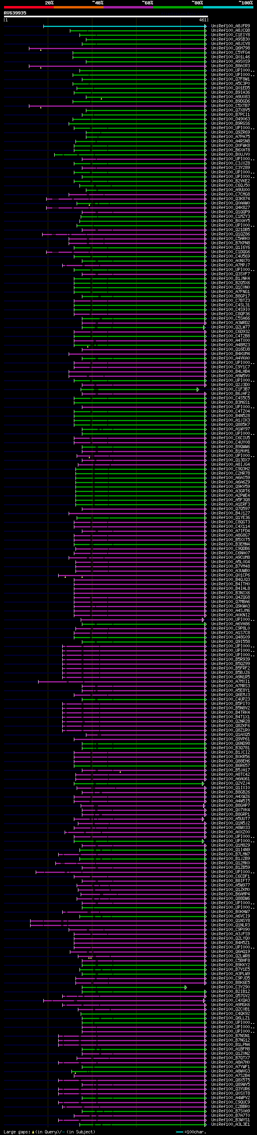This screenshot has width=257, height=1135.
Task: Click the UniRef100_C9QDB6 entry
Action: pyautogui.click(x=230, y=548)
